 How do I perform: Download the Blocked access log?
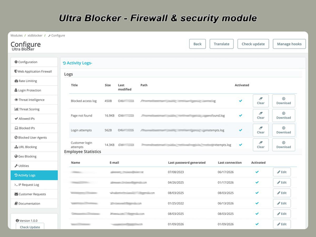pyautogui.click(x=283, y=101)
